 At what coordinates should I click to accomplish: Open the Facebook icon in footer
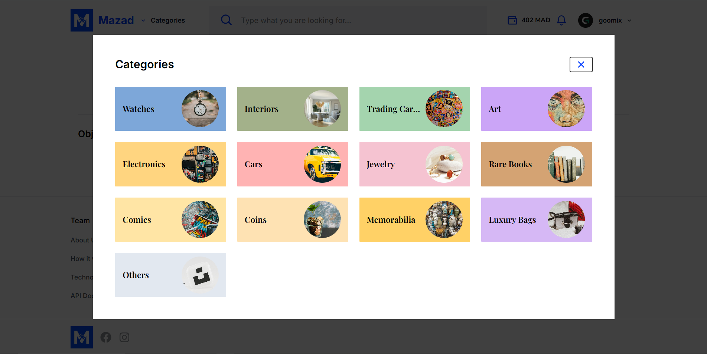(x=106, y=337)
